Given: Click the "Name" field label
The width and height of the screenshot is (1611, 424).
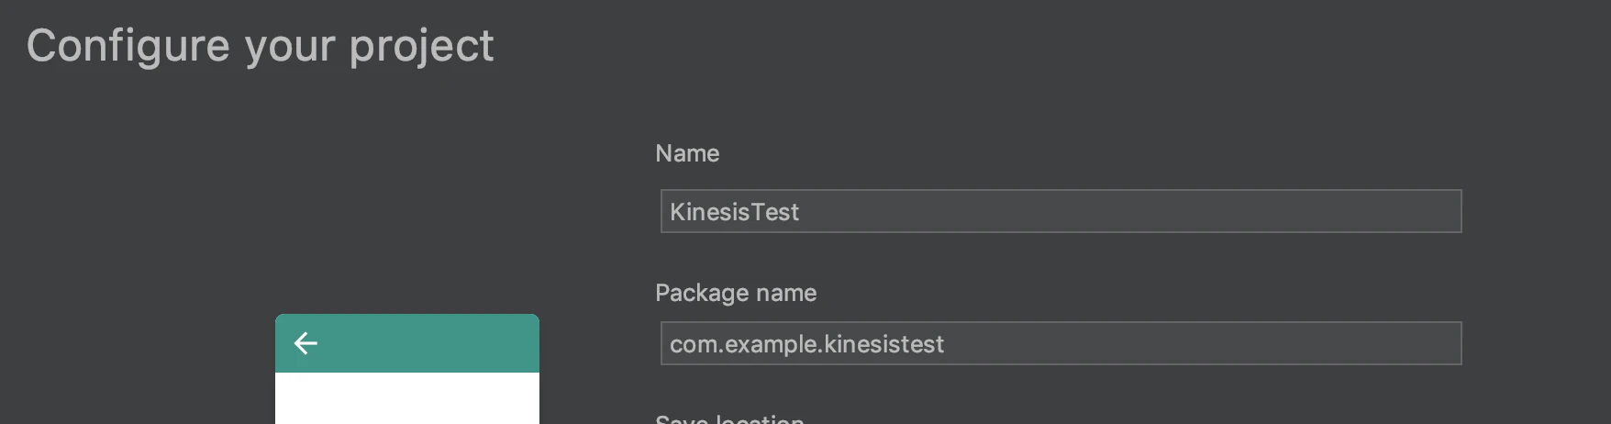Looking at the screenshot, I should pos(687,153).
